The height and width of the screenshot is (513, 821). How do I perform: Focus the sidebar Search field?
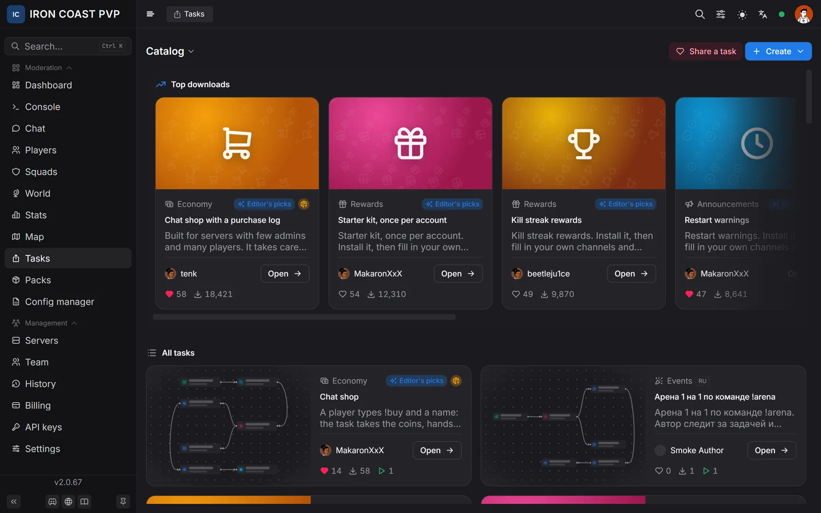pos(68,46)
